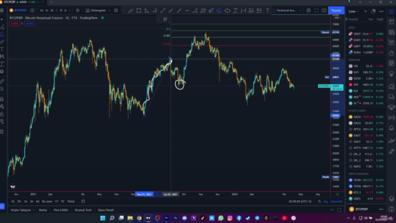Select the rectangle drawing tool
Screen dimensions: 396x223
pyautogui.click(x=139, y=11)
